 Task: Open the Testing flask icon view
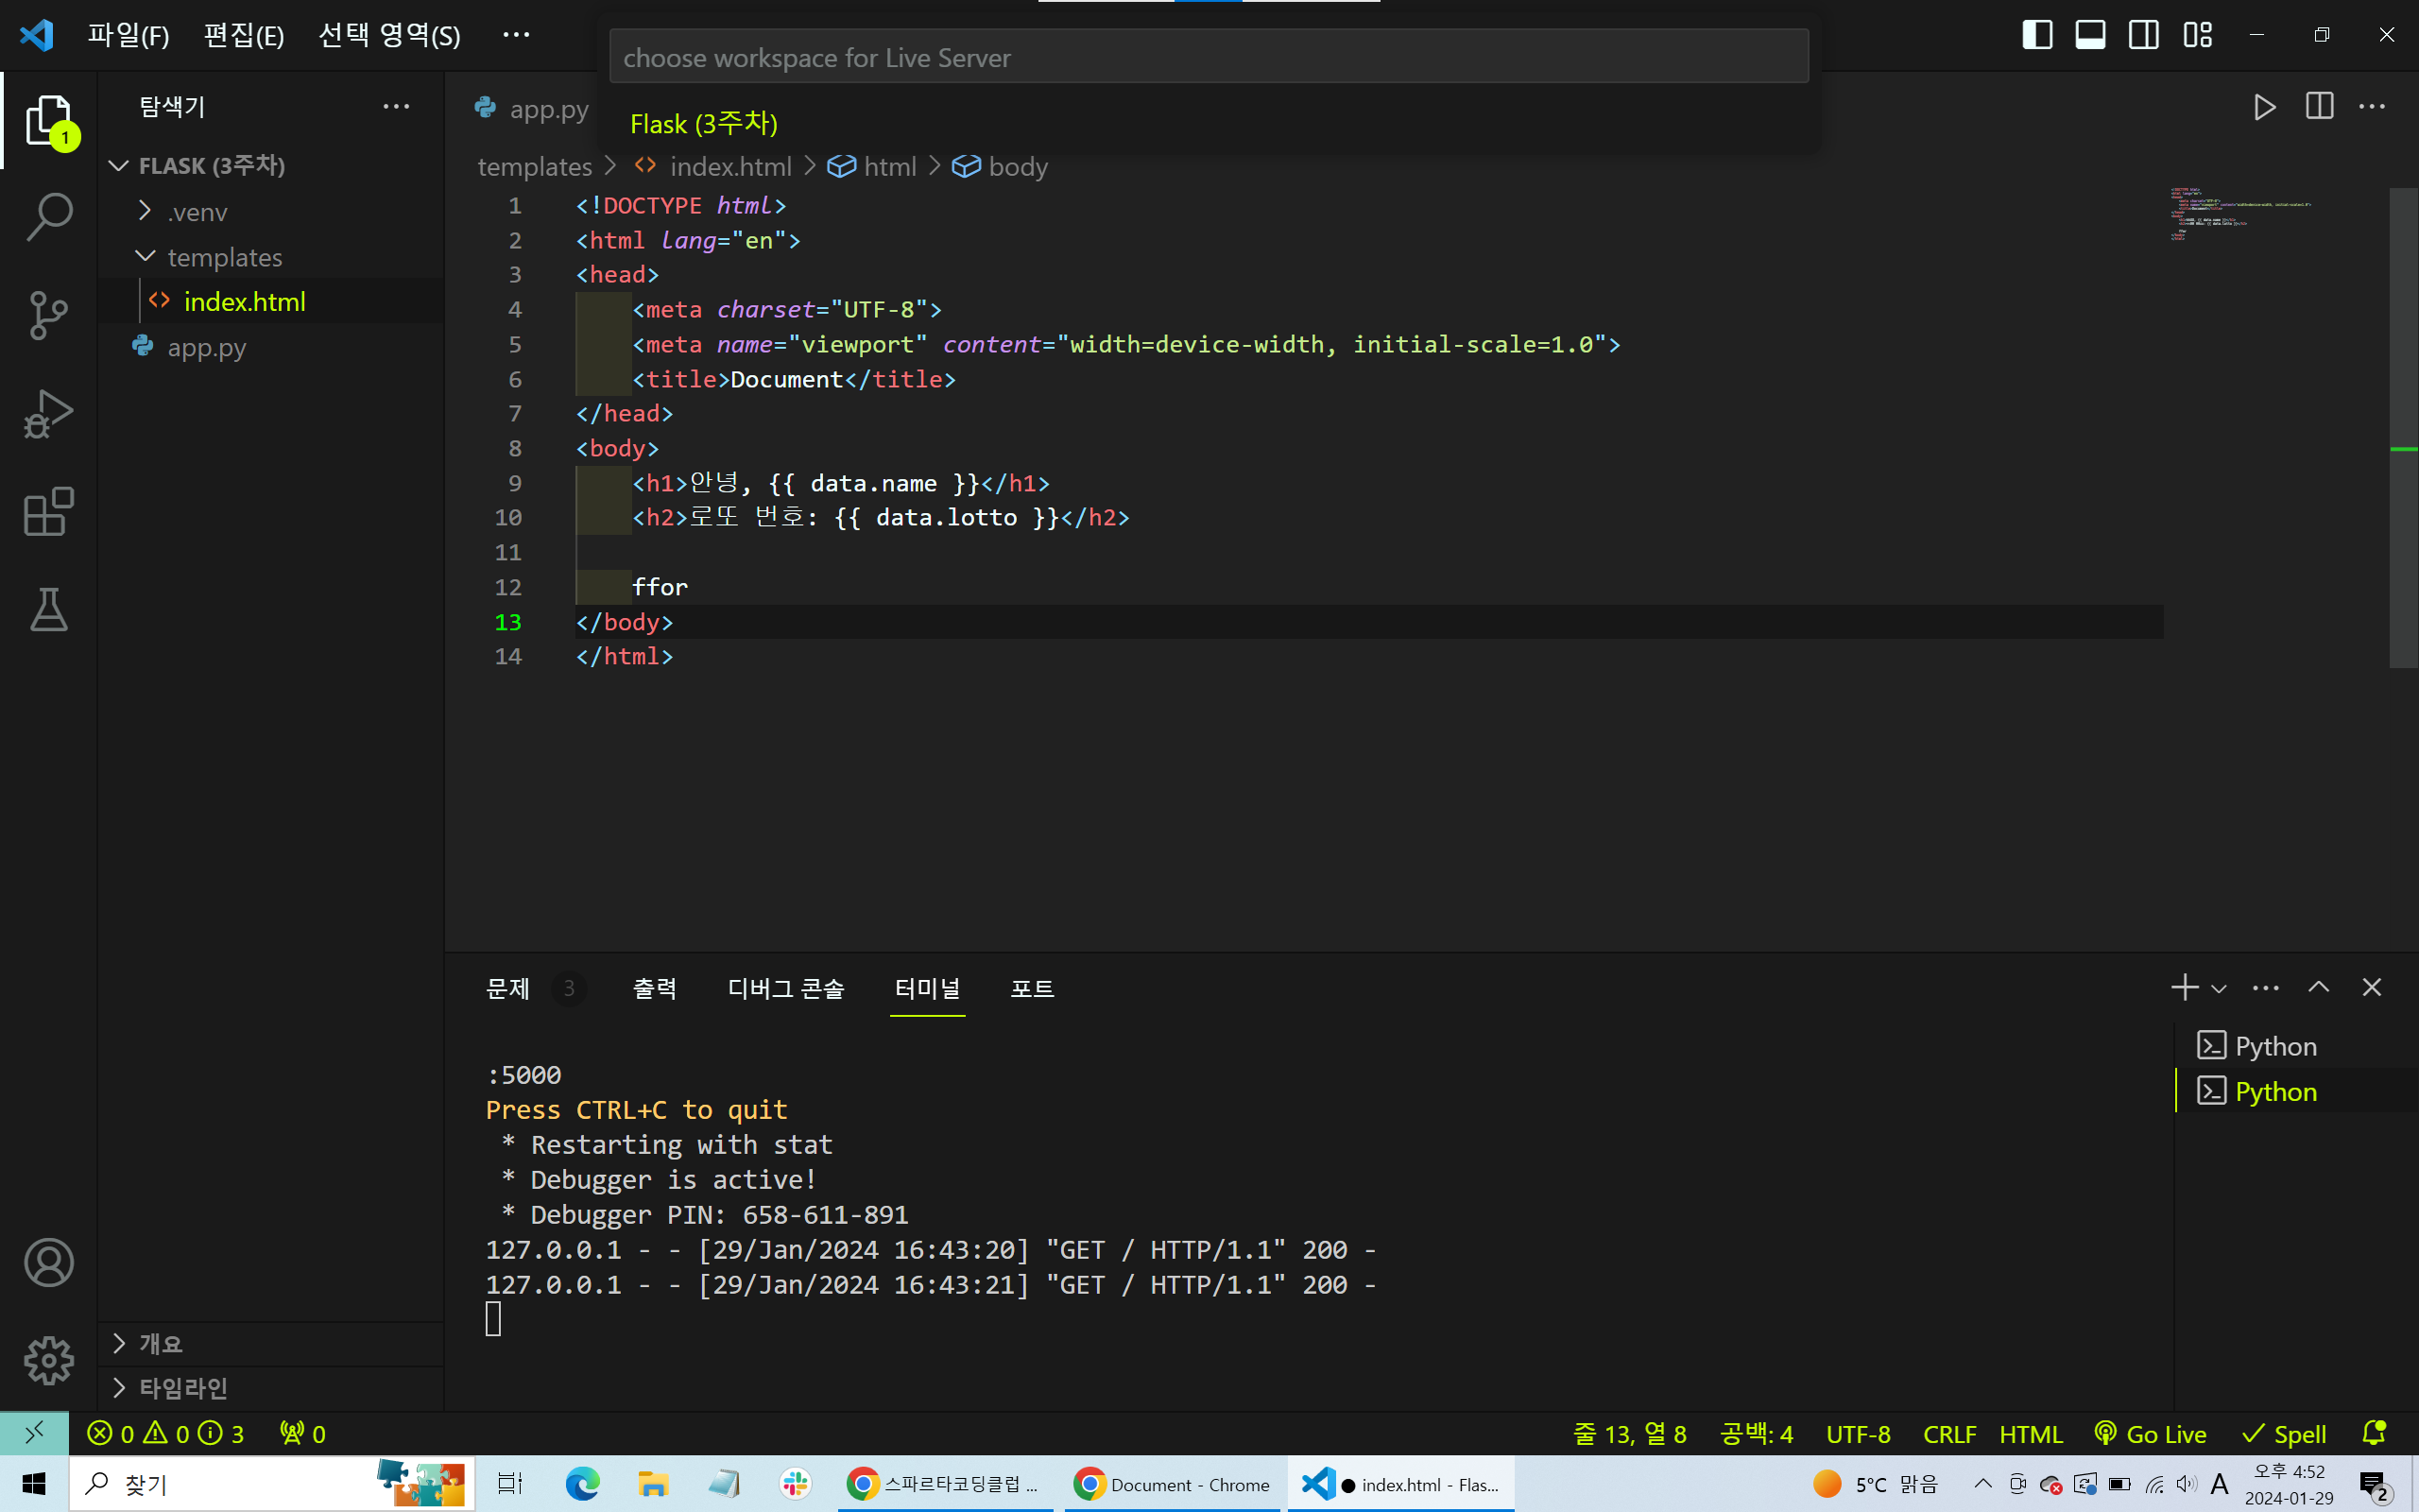click(x=48, y=609)
